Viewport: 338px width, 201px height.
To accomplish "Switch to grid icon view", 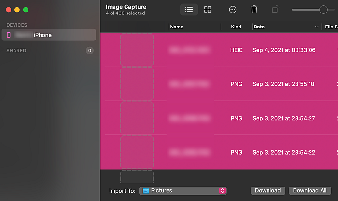I will pos(207,10).
